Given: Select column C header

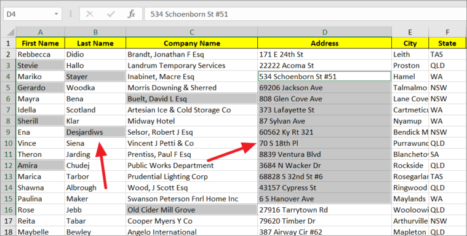Looking at the screenshot, I should [192, 32].
